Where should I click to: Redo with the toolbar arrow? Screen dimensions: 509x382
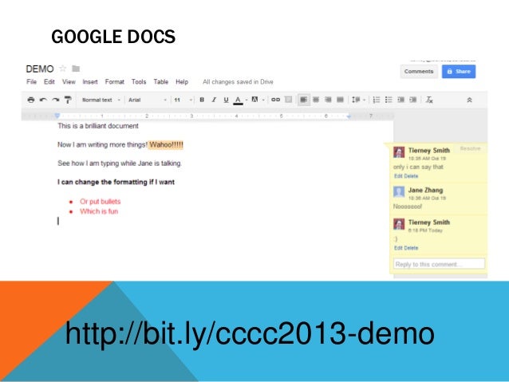(56, 100)
